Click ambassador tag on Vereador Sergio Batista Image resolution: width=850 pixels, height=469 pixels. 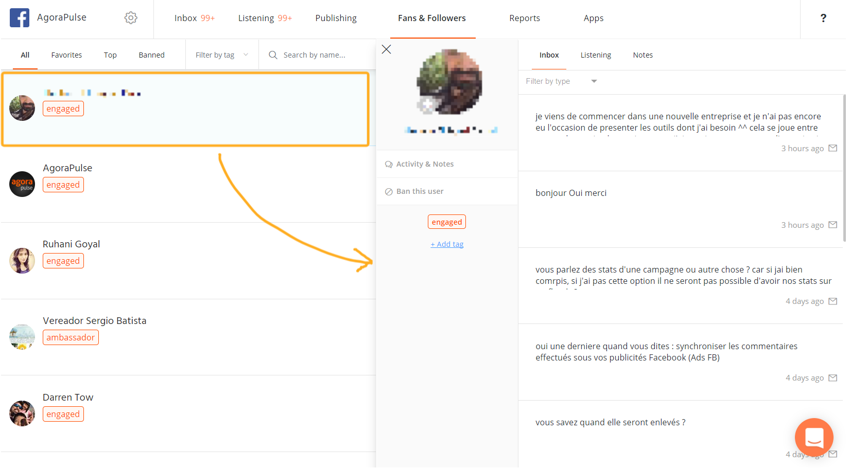pos(71,338)
